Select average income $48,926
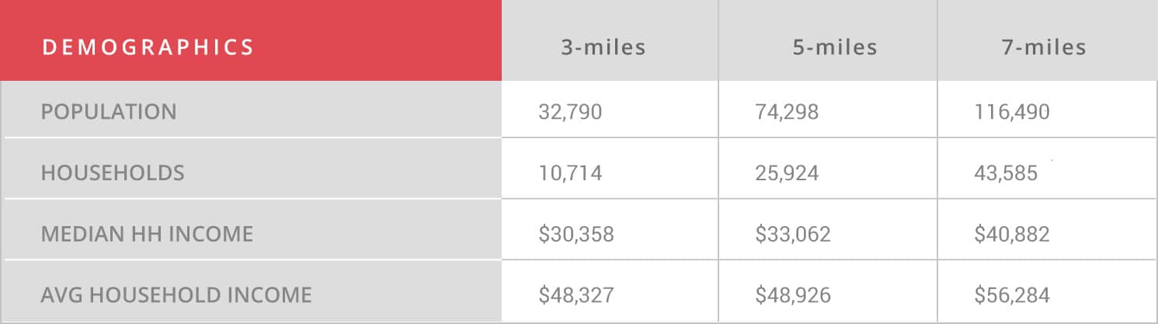The width and height of the screenshot is (1158, 324). [x=793, y=295]
